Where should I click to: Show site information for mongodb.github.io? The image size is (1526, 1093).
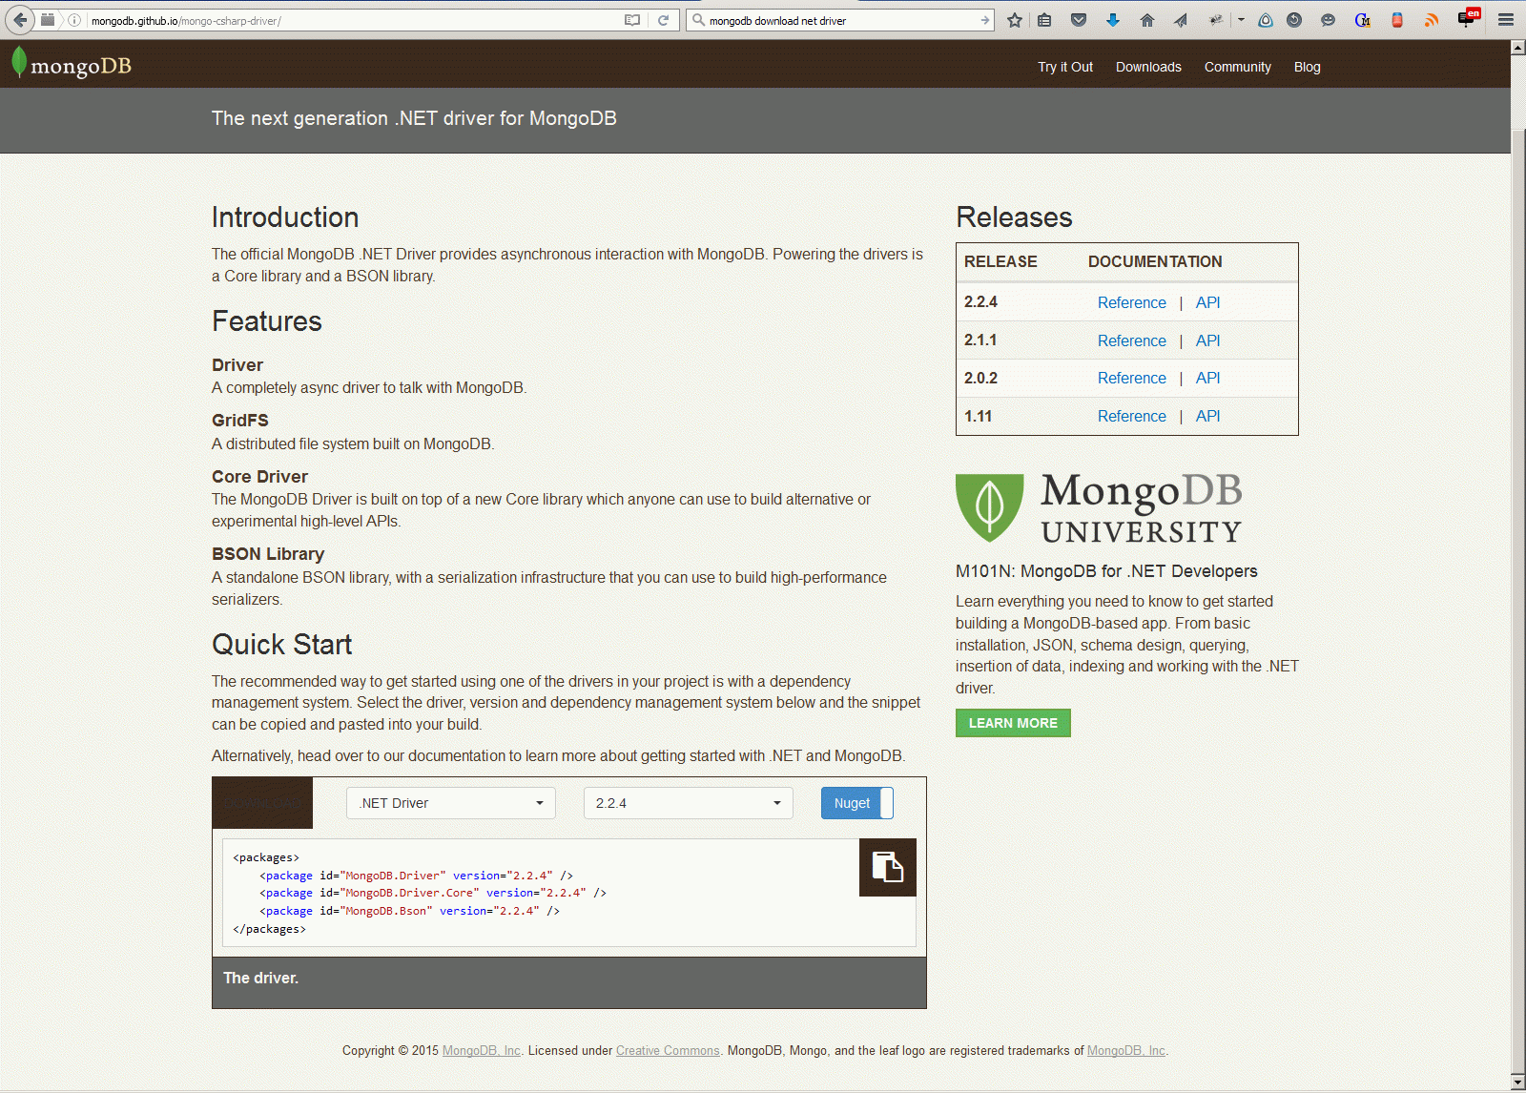coord(74,20)
